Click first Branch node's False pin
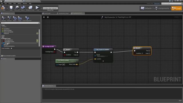This screenshot has width=183, height=103. coord(77,55)
